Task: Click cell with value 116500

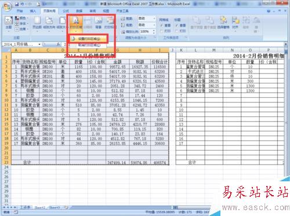Action: coord(159,67)
